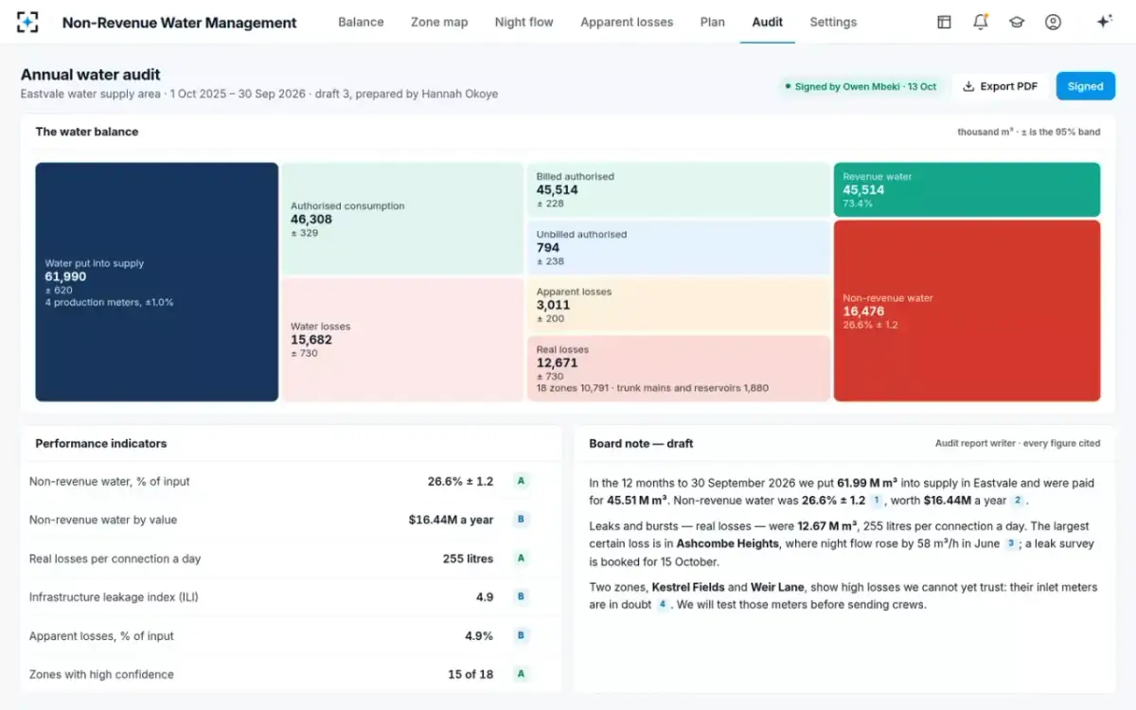Click grade B badge for Apparent losses %
Viewport: 1136px width, 710px height.
521,636
